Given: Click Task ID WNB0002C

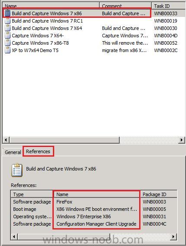Looking at the screenshot, I should tap(166, 50).
